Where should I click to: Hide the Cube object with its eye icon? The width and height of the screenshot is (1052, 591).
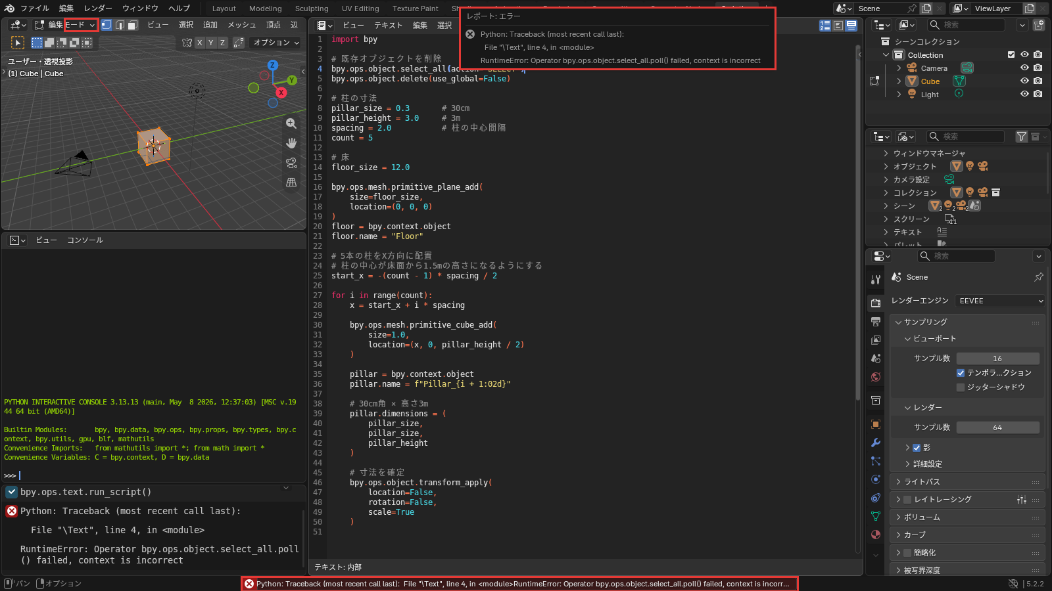click(1024, 81)
